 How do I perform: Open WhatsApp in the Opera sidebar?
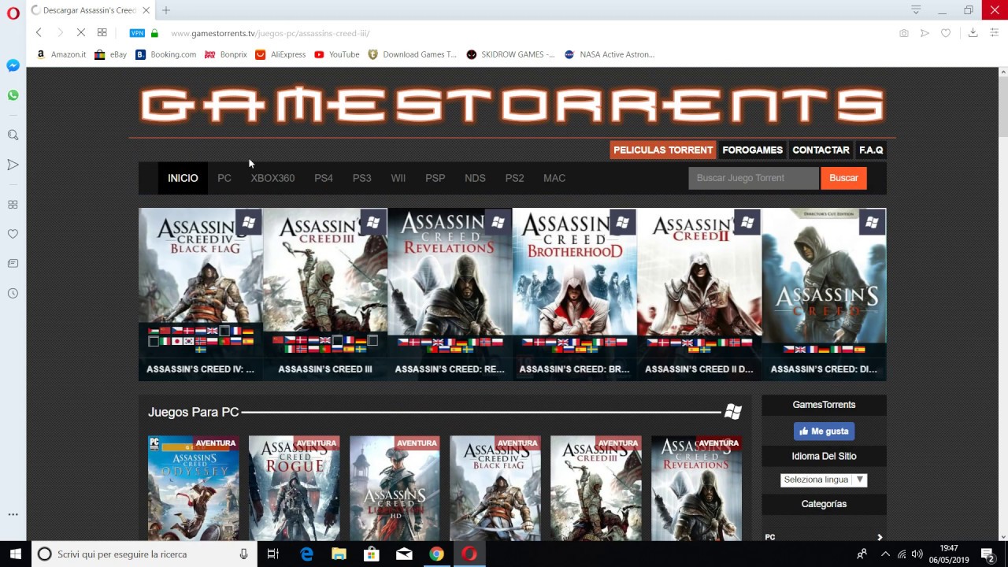tap(13, 95)
